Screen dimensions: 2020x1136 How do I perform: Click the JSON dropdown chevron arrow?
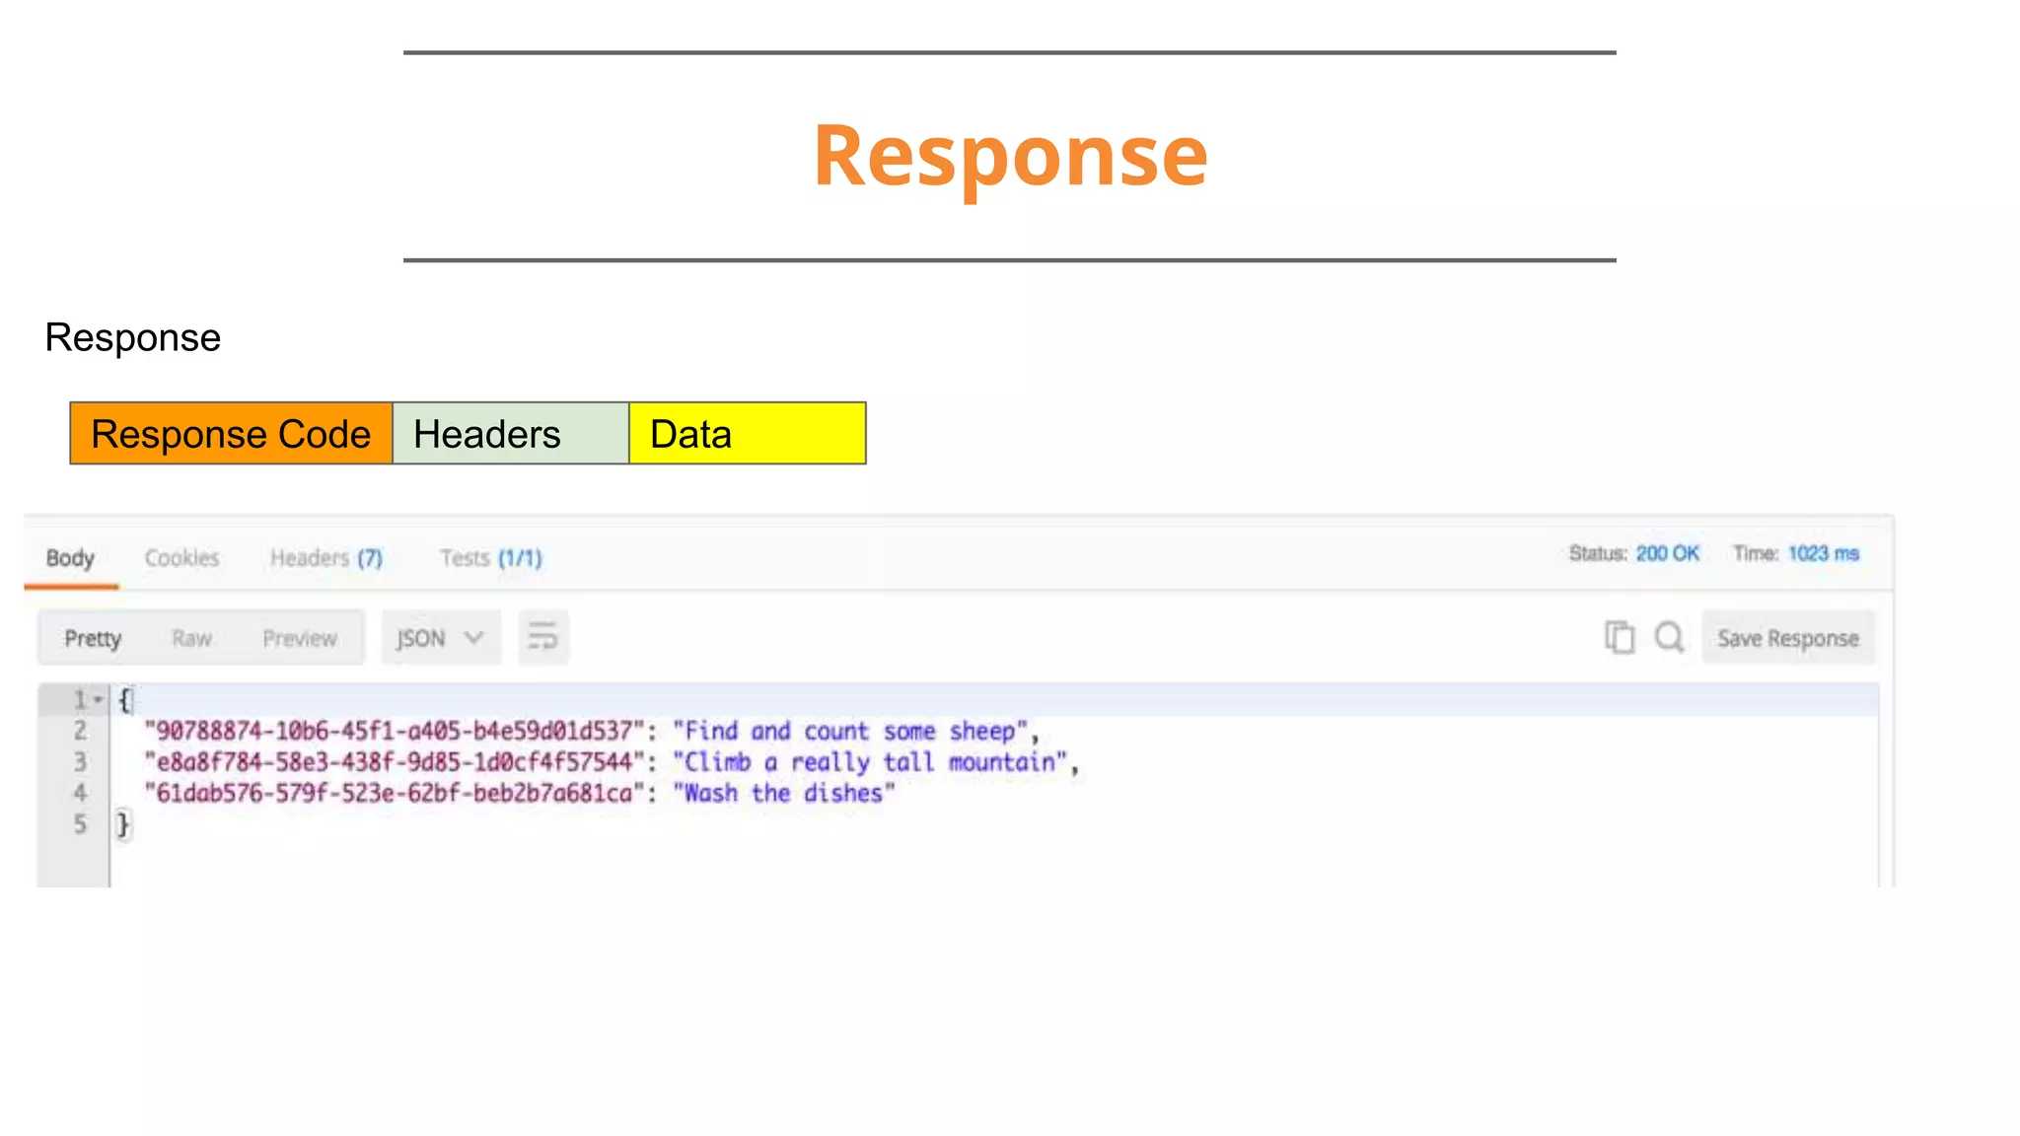pyautogui.click(x=474, y=637)
